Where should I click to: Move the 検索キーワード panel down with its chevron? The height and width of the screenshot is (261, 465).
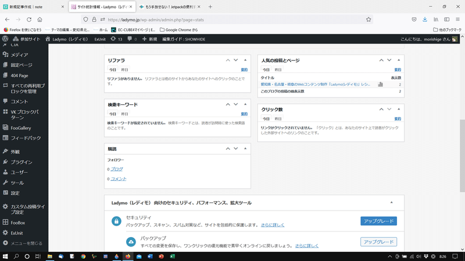coord(236,104)
